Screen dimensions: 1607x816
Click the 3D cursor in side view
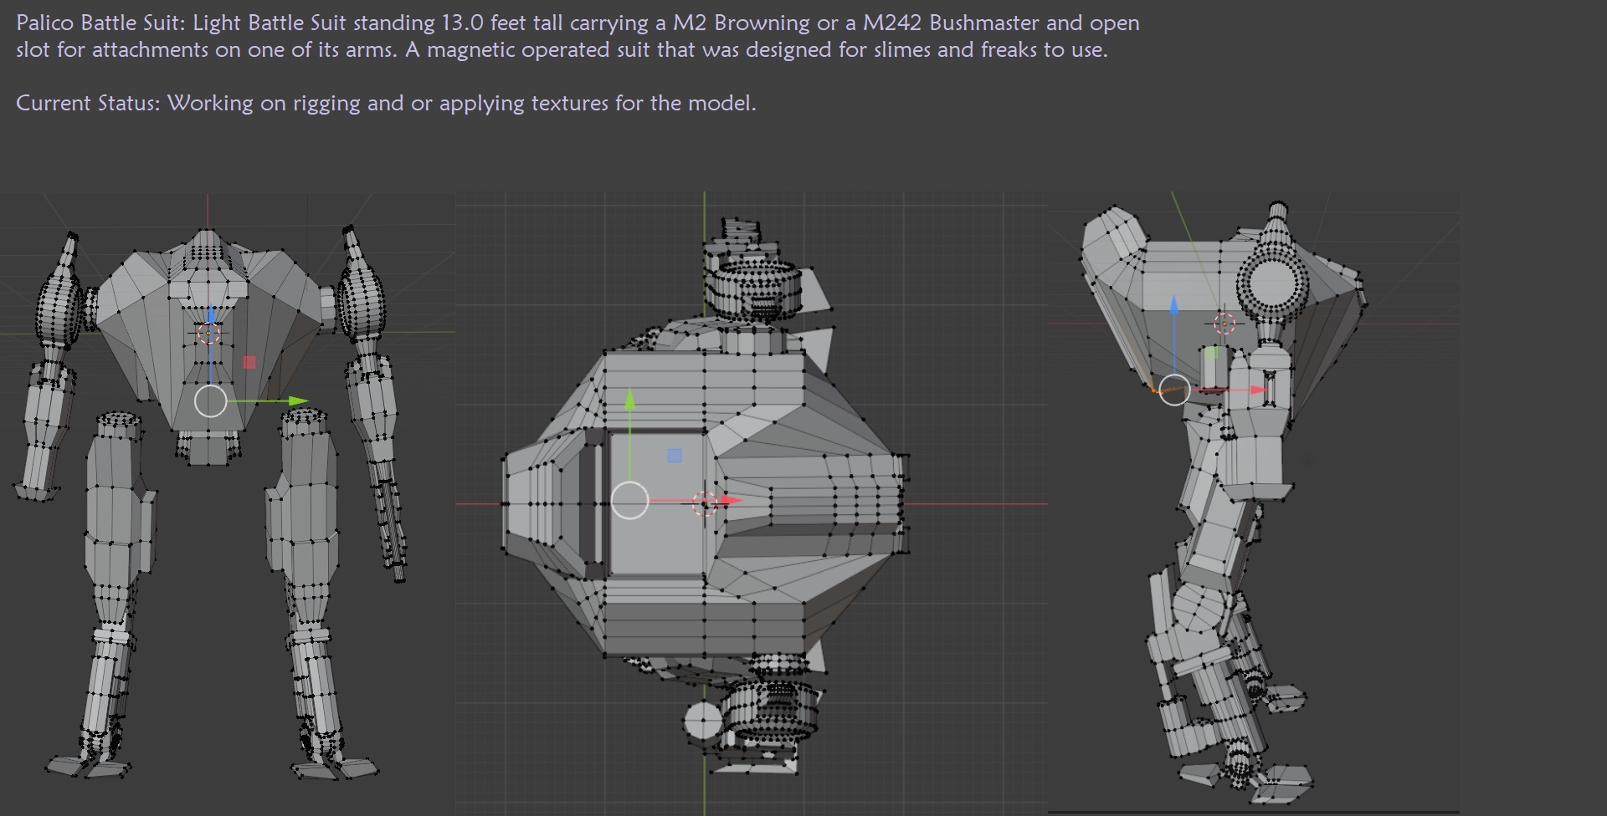tap(1225, 323)
